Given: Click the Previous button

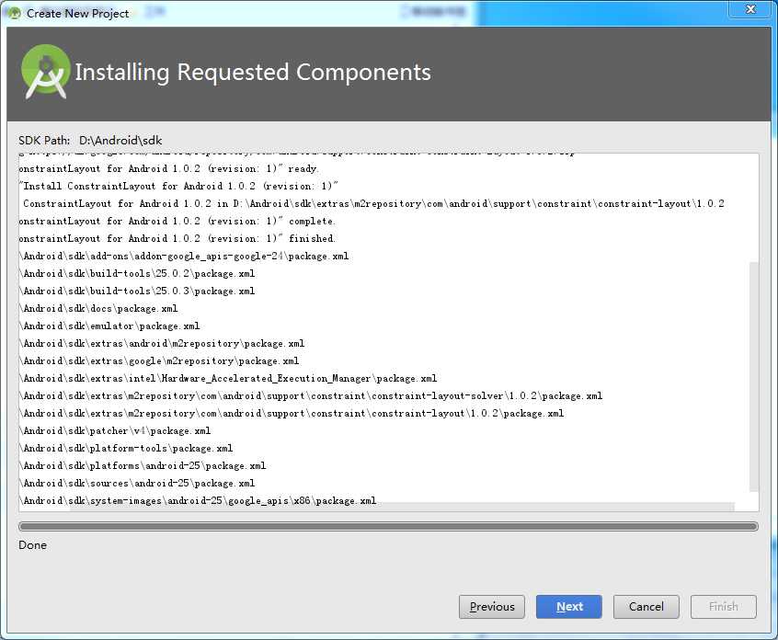Looking at the screenshot, I should 491,607.
